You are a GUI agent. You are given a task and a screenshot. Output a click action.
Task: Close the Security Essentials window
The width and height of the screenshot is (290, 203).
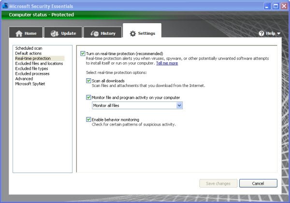point(284,6)
